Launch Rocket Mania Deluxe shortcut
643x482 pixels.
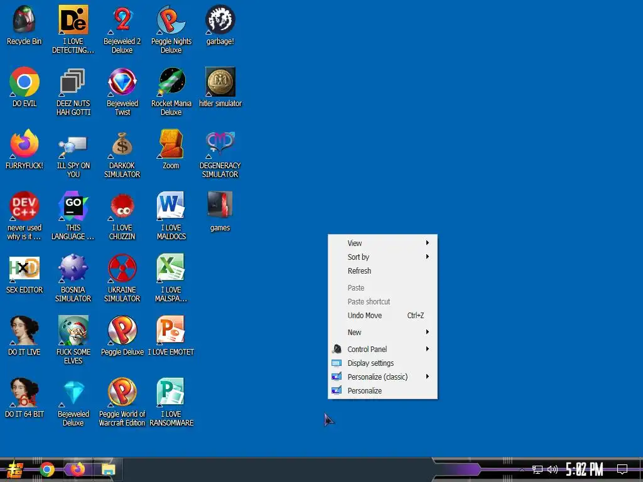(x=171, y=92)
